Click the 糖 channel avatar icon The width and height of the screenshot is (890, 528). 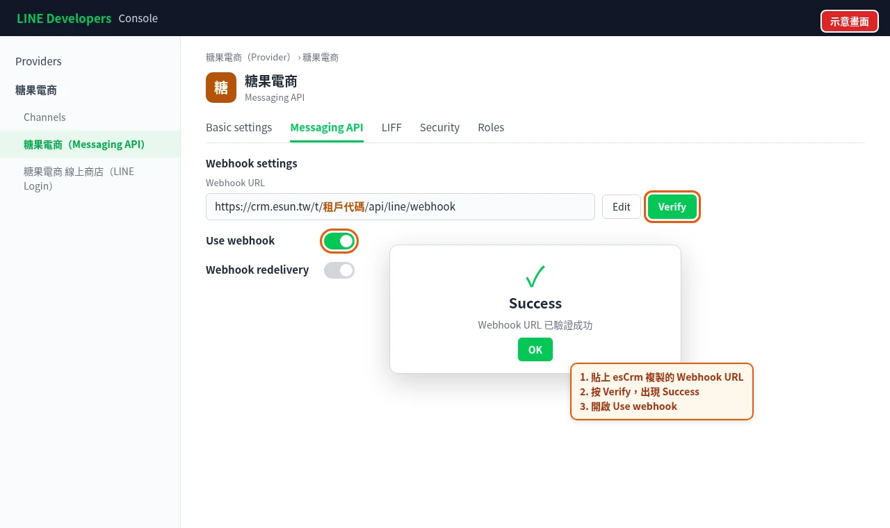pyautogui.click(x=221, y=88)
